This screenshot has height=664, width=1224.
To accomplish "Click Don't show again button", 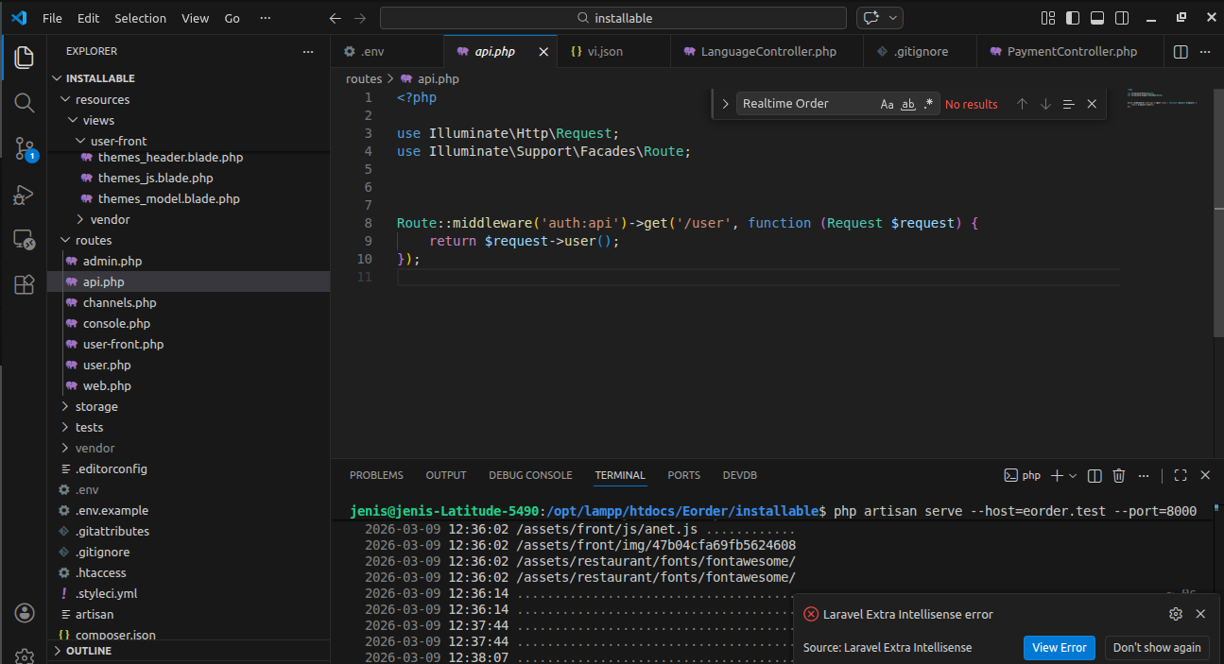I will coord(1157,648).
